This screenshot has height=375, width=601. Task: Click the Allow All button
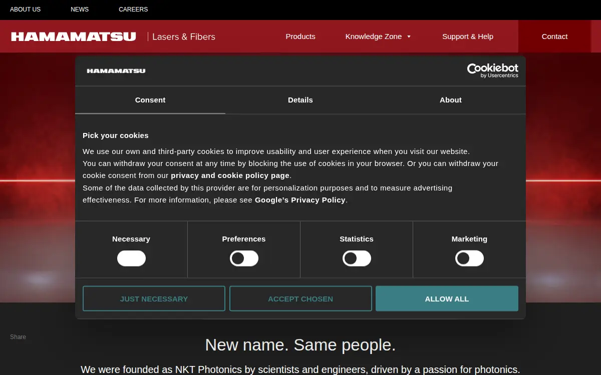[447, 298]
